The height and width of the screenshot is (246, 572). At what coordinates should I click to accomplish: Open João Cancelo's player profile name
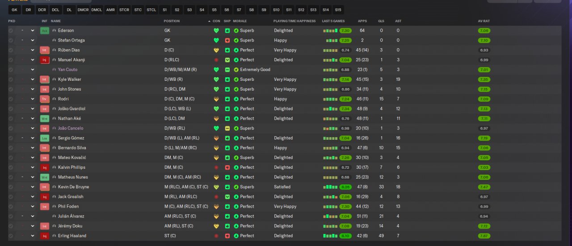71,129
